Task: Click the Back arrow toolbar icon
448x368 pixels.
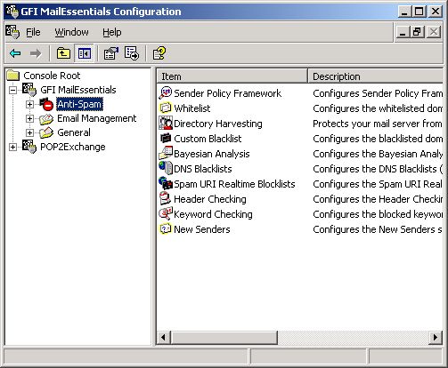Action: point(15,53)
